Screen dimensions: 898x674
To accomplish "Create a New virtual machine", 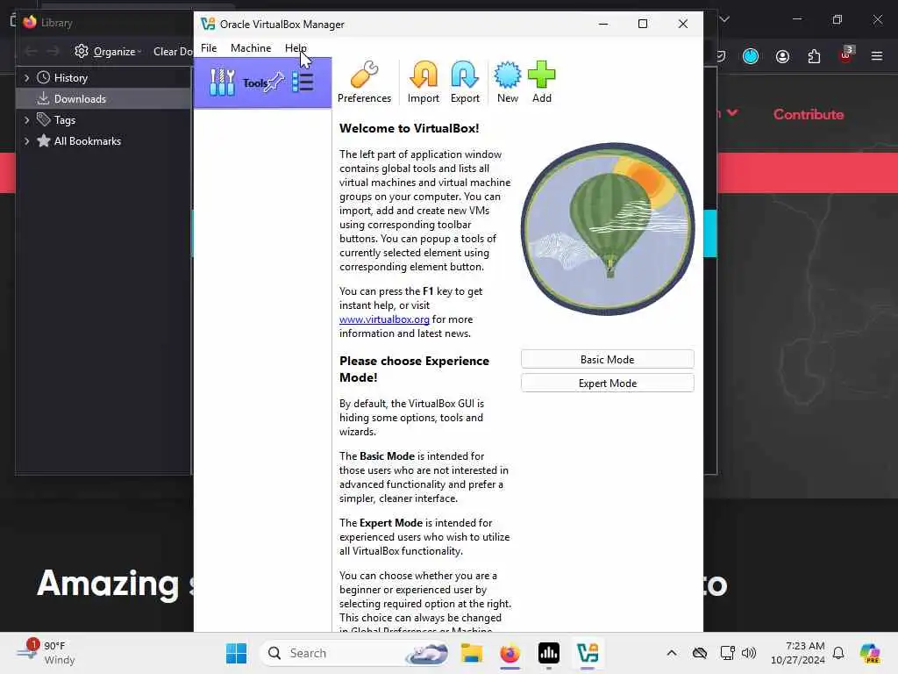I will [x=508, y=82].
